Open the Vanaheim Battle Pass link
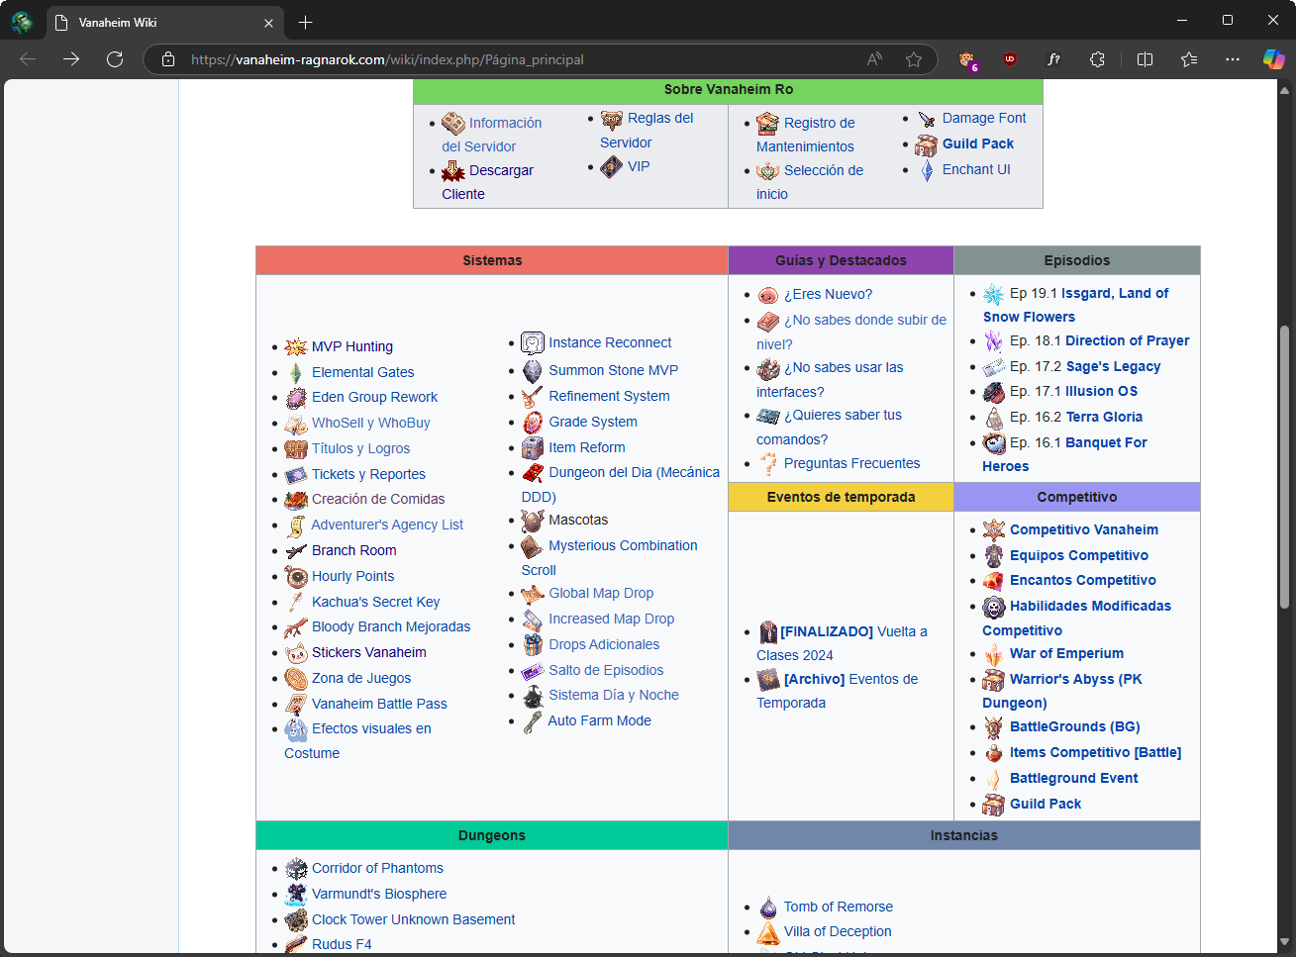 [x=379, y=704]
